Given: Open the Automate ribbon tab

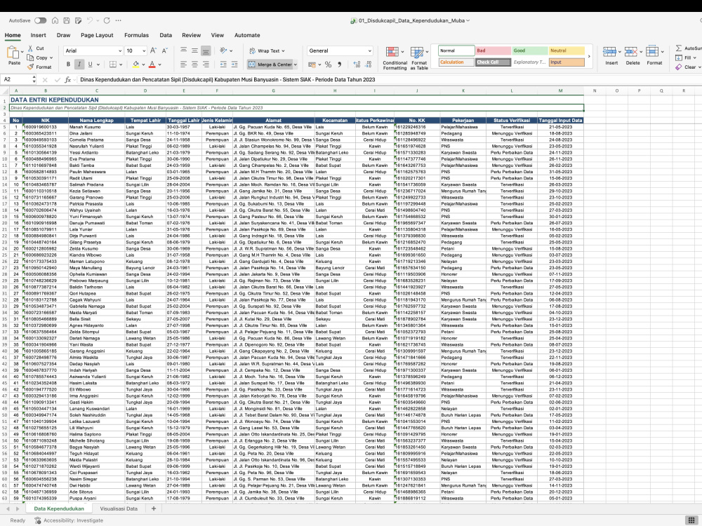Looking at the screenshot, I should click(247, 35).
